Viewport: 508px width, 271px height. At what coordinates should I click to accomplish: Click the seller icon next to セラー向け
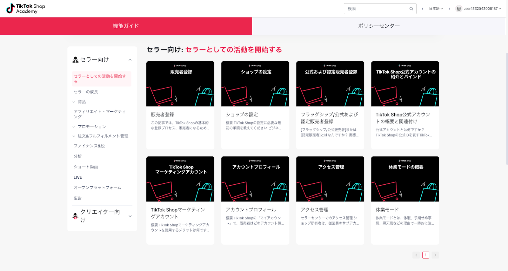76,60
